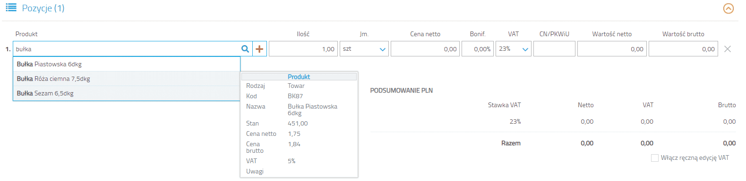Click product code BK87 in tooltip
746x181 pixels.
[x=295, y=96]
